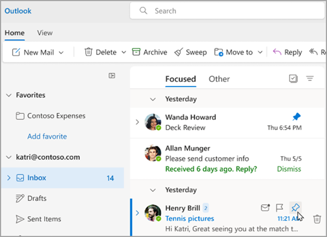The width and height of the screenshot is (327, 237).
Task: Dismiss the Allan Munger reply reminder
Action: (289, 169)
